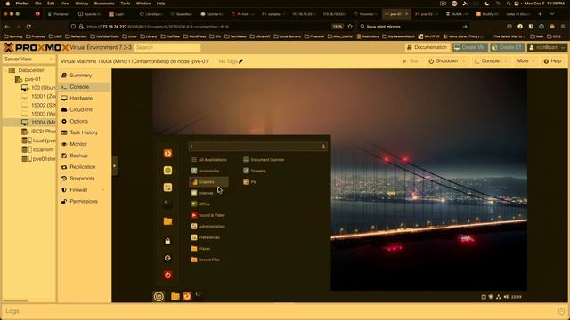
Task: Launch Terminal from the Mint panel
Action: point(198,295)
